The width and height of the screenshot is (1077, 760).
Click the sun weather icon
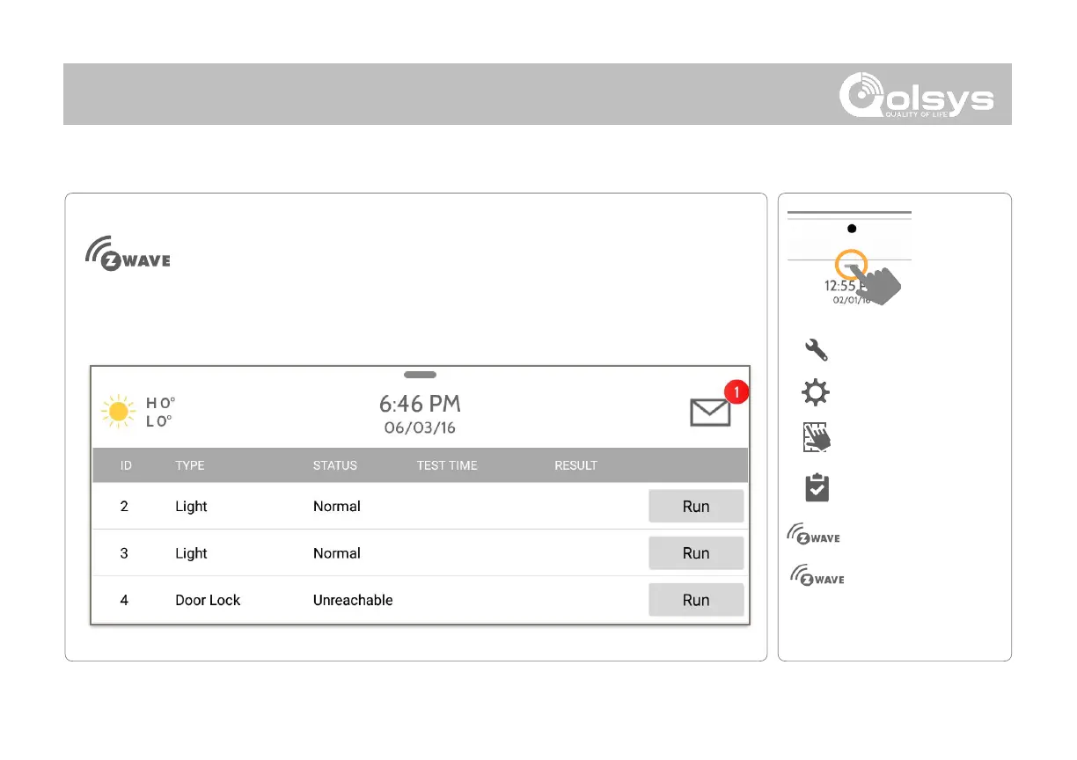click(118, 411)
